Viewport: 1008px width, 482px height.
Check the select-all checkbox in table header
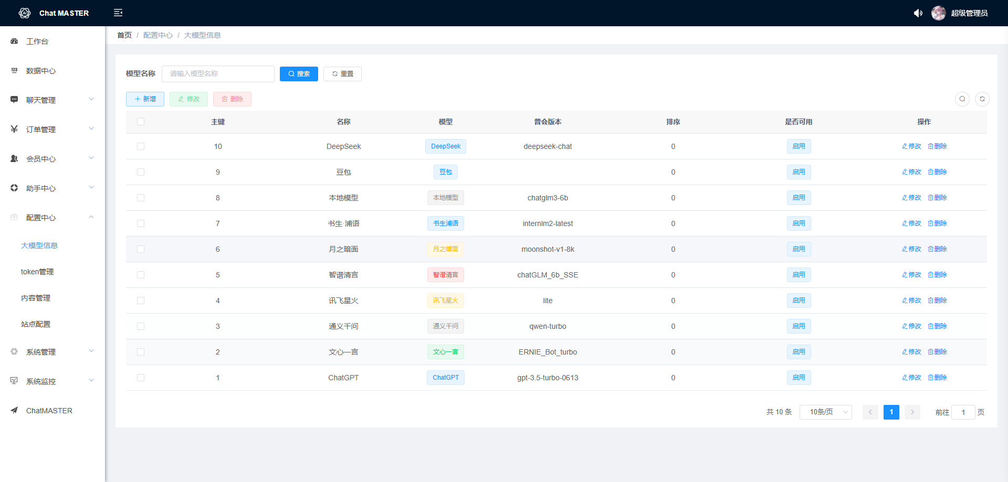[141, 122]
